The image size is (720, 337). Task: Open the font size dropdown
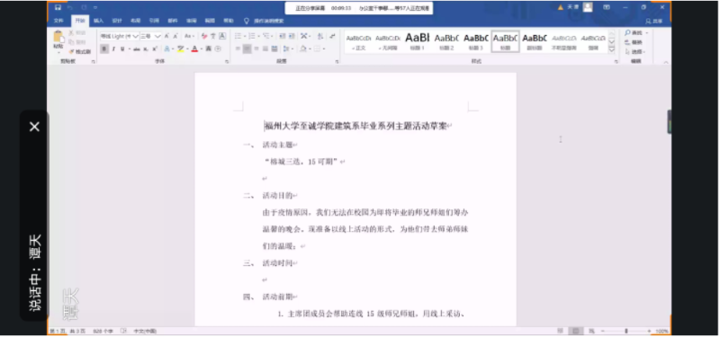(x=150, y=36)
